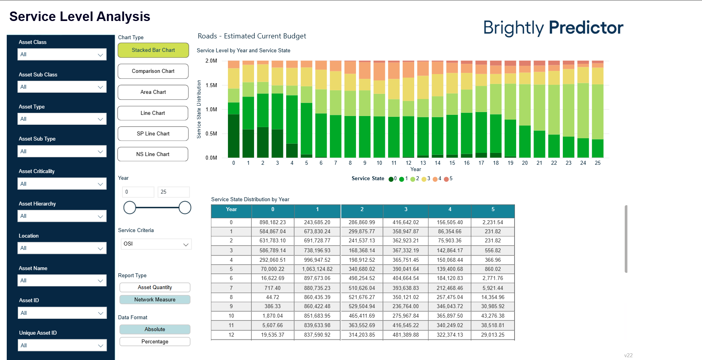Click the table's vertical scrollbar
The image size is (702, 360).
(626, 239)
